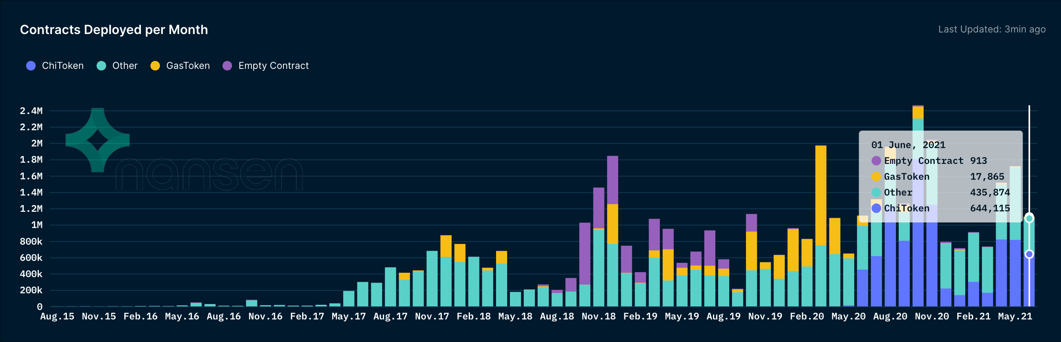The image size is (1061, 342).
Task: Click the "800k" y-axis label
Action: coord(31,241)
